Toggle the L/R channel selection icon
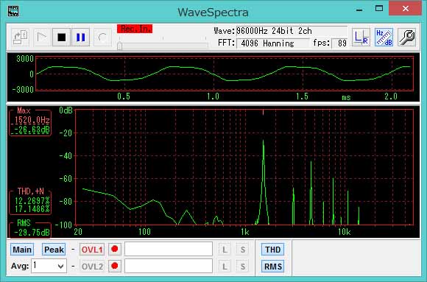 [x=361, y=38]
